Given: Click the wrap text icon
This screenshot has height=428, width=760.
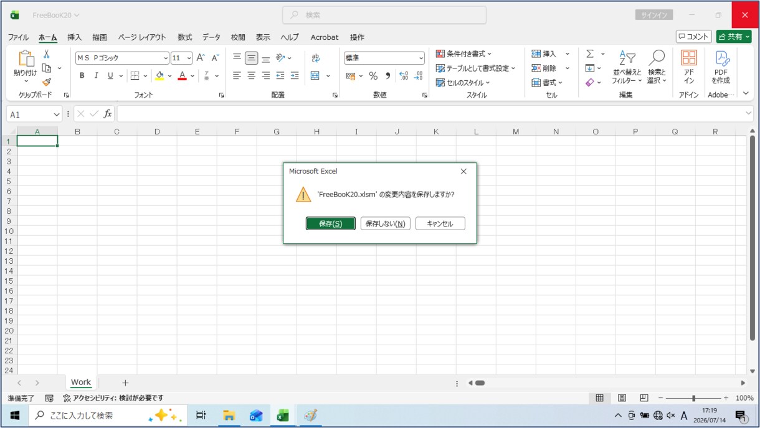Looking at the screenshot, I should (315, 58).
